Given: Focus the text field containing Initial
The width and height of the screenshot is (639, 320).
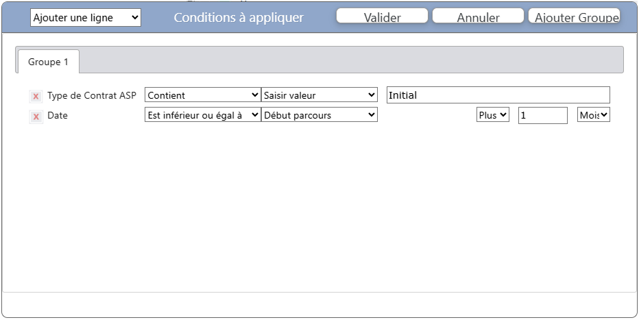Looking at the screenshot, I should [498, 95].
